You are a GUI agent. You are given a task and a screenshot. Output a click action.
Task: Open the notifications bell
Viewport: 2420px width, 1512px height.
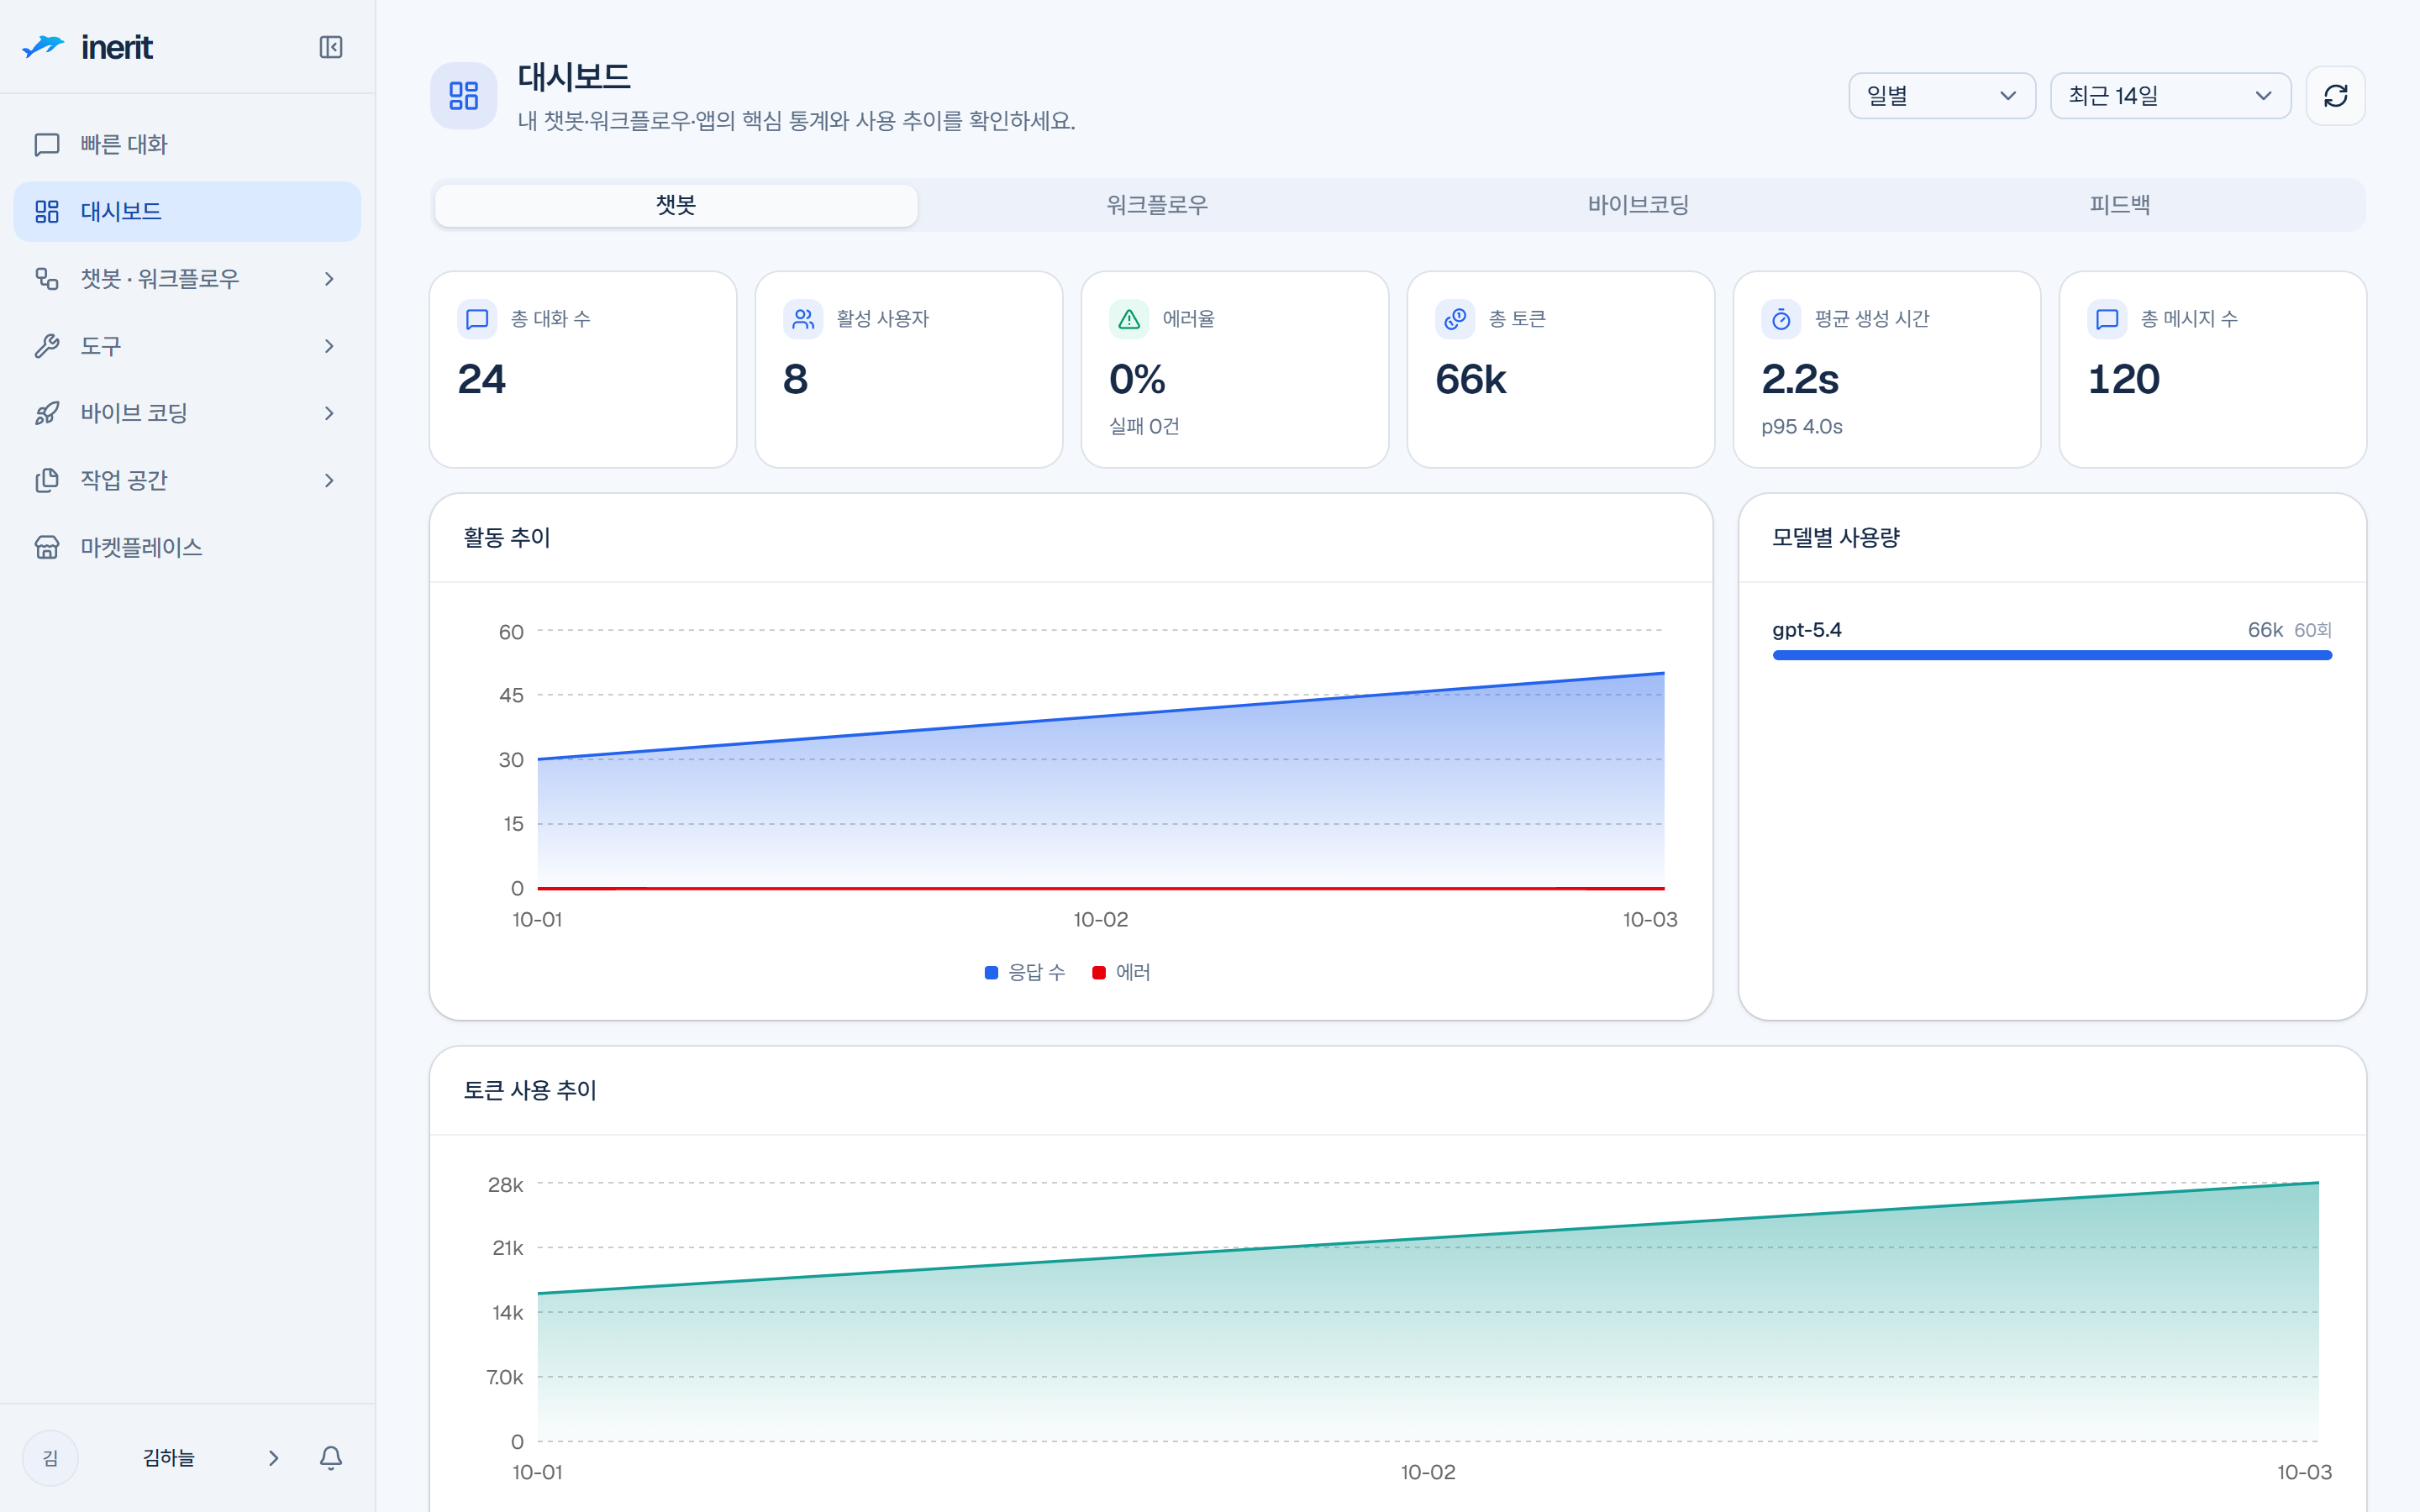(331, 1457)
